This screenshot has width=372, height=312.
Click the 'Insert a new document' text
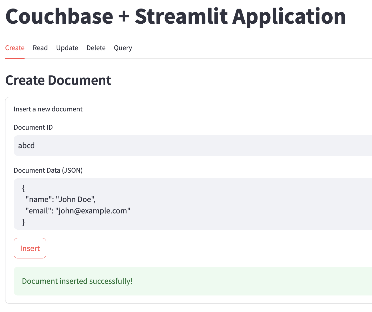pos(48,109)
